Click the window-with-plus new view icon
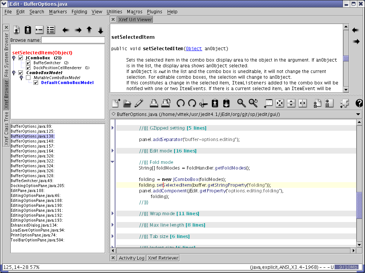This screenshot has height=273, width=365. coord(268,103)
